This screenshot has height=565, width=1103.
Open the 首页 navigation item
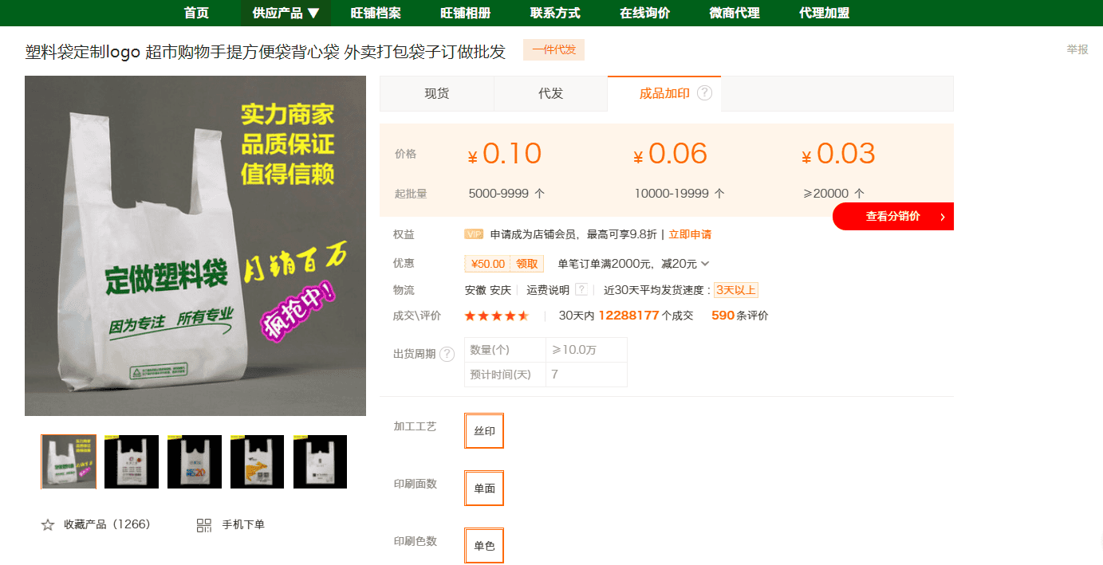(196, 13)
